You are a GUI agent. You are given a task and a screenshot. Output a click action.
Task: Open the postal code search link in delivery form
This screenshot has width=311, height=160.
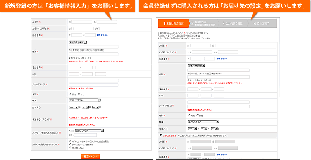click(222, 59)
